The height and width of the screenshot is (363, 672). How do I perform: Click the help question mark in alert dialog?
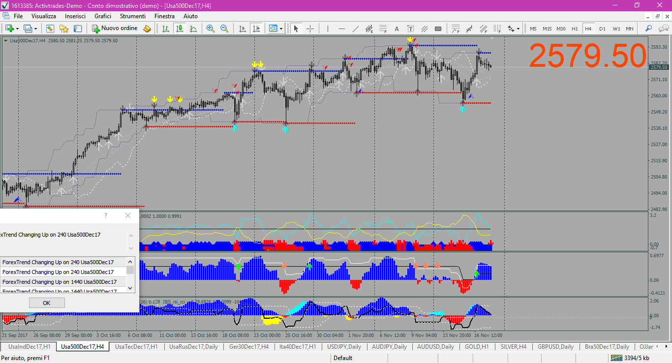[x=106, y=215]
